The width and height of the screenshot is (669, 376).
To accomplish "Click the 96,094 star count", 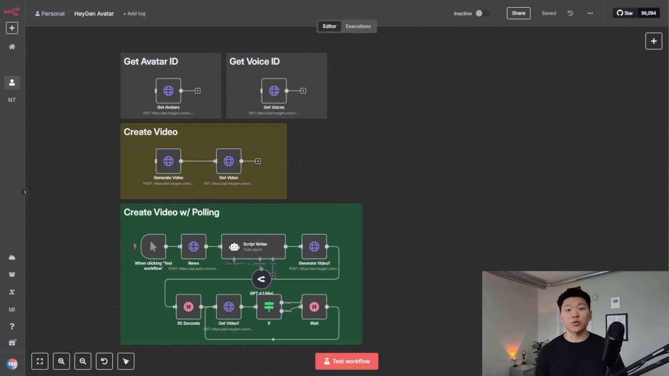I will click(648, 13).
